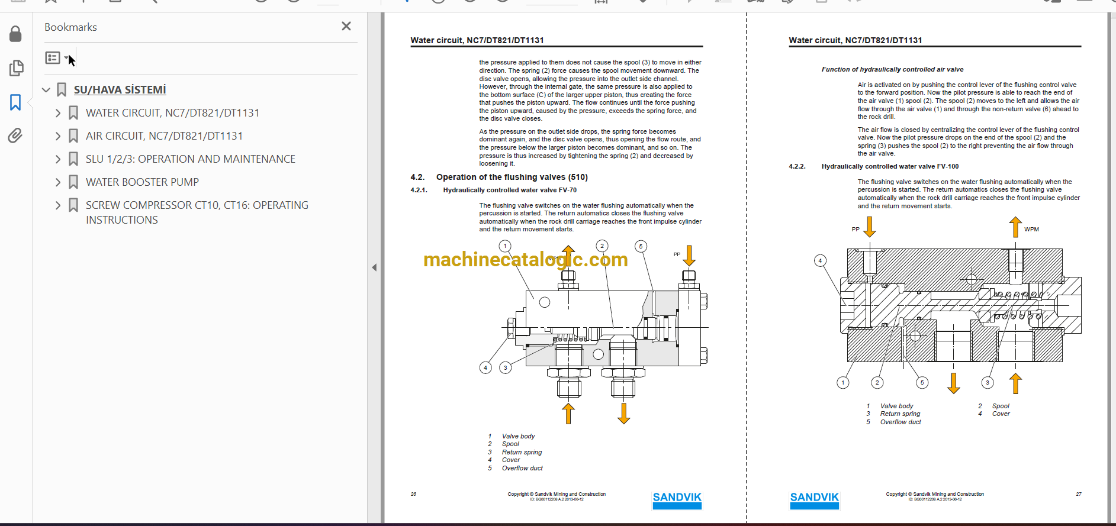The width and height of the screenshot is (1116, 526).
Task: Click subheading 'Hydraulically controlled water valve FV-70'
Action: (x=510, y=190)
